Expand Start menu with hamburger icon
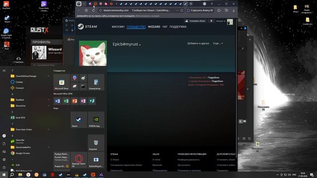This screenshot has width=317, height=178. tap(4, 70)
